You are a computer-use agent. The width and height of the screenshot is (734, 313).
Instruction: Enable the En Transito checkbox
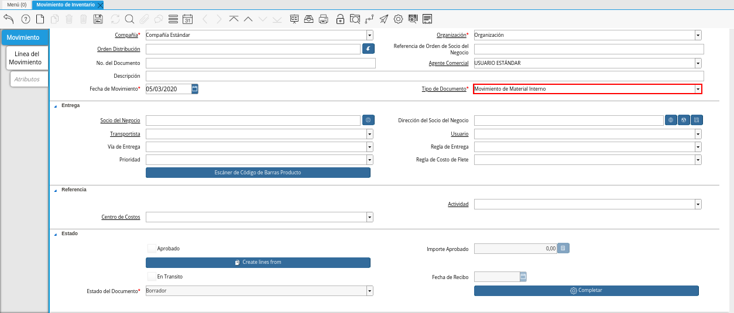click(x=152, y=276)
